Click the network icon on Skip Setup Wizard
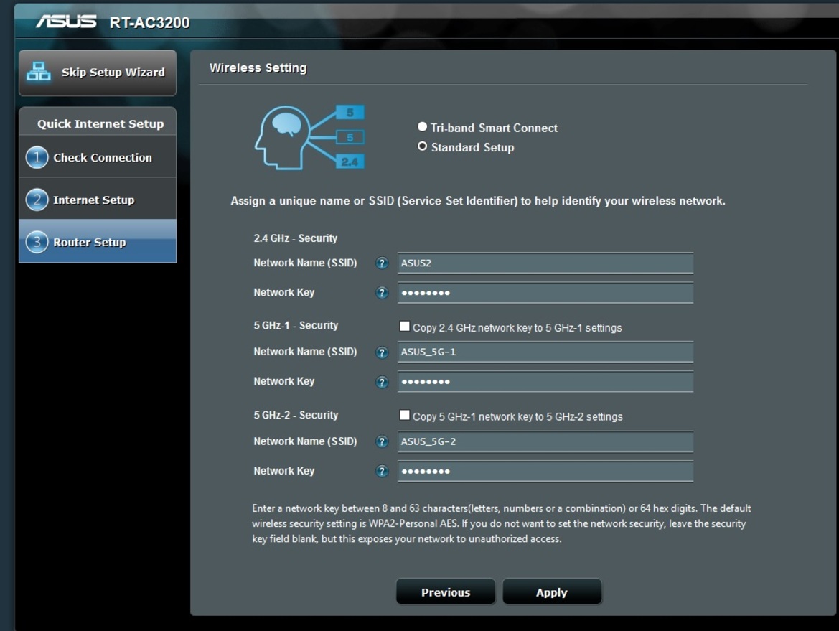The image size is (839, 631). point(39,71)
